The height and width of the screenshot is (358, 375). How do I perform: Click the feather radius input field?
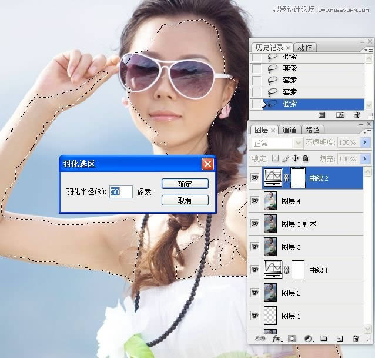tap(120, 191)
